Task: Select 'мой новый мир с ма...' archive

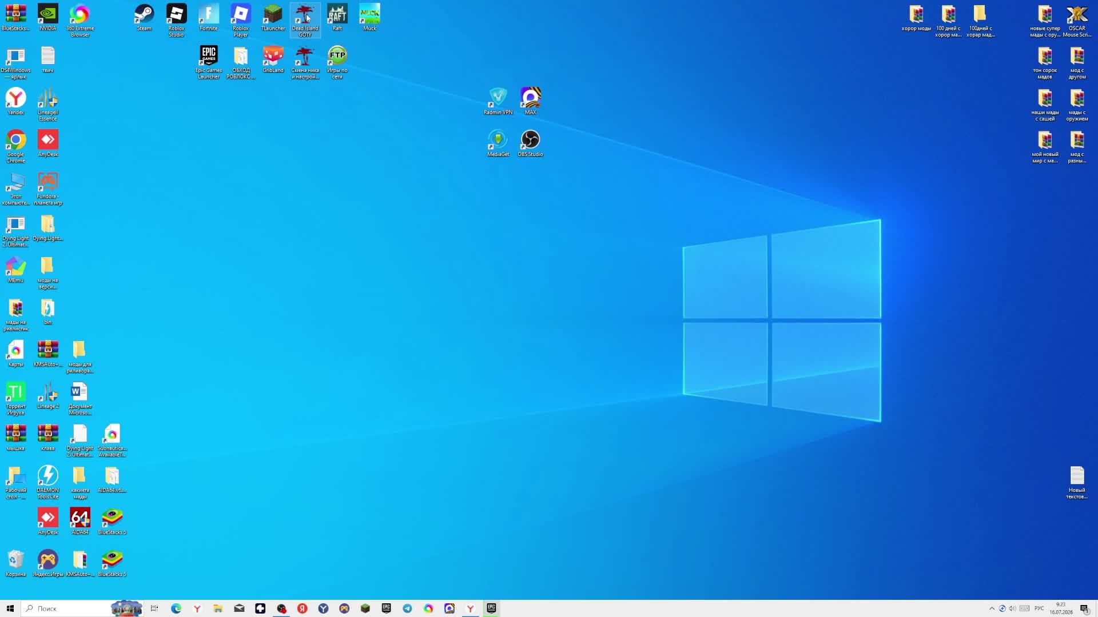Action: pyautogui.click(x=1045, y=146)
